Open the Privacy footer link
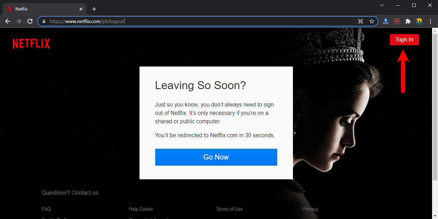Screen dimensions: 438x219 (310, 209)
